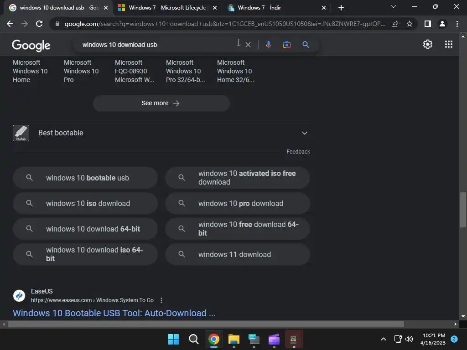Image resolution: width=467 pixels, height=350 pixels.
Task: Go back to the previous page
Action: point(10,24)
